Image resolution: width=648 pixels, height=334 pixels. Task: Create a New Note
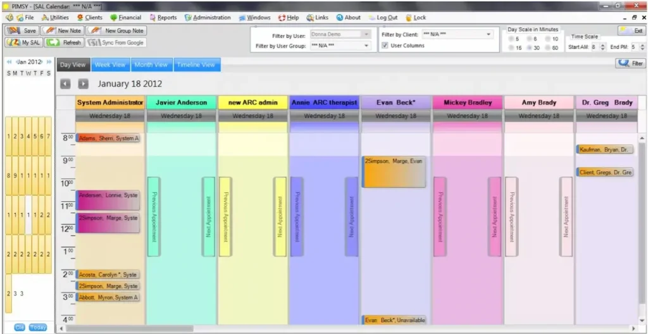pyautogui.click(x=62, y=30)
